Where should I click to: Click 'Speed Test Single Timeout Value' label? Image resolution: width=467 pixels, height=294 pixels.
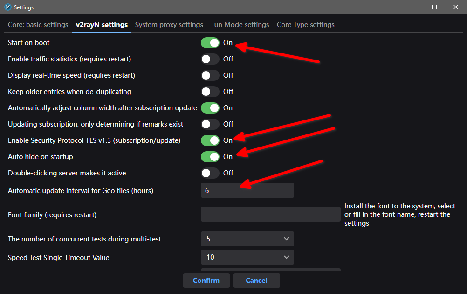click(x=58, y=257)
